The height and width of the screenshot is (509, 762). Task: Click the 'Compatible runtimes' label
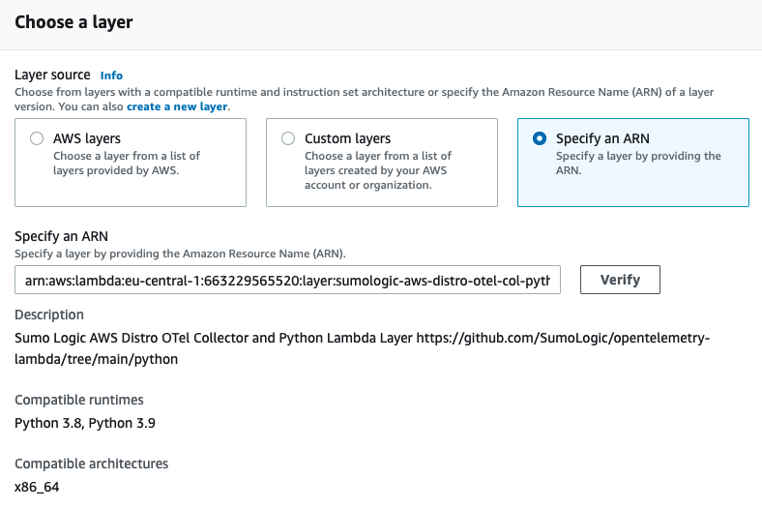pyautogui.click(x=79, y=400)
